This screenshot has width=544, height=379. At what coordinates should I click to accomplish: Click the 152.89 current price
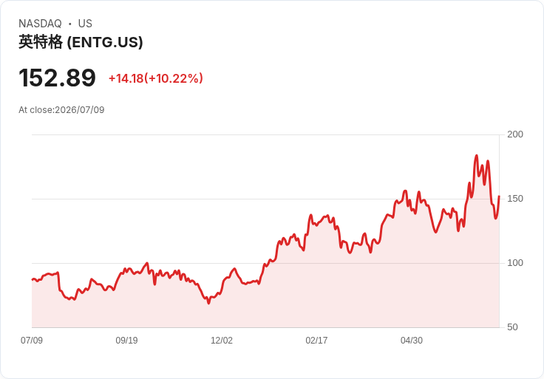click(x=57, y=78)
